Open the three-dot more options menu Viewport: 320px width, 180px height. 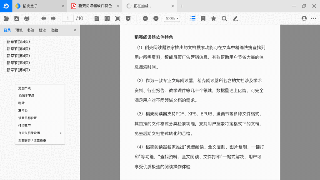coord(314,18)
